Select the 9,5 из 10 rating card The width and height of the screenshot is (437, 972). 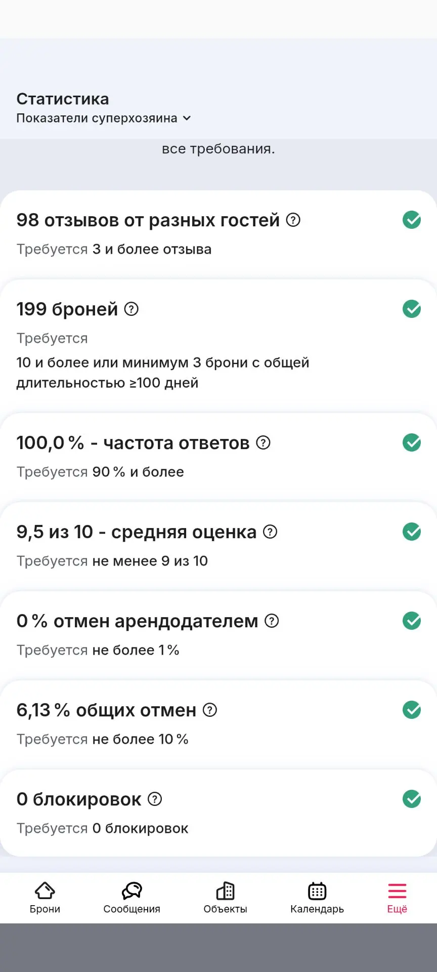[x=219, y=546]
